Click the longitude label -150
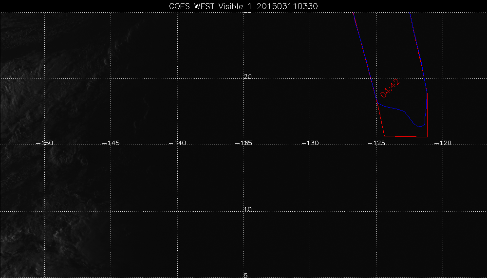This screenshot has height=278, width=487. pos(45,143)
